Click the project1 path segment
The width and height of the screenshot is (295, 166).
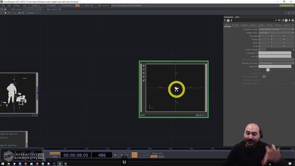[31, 13]
